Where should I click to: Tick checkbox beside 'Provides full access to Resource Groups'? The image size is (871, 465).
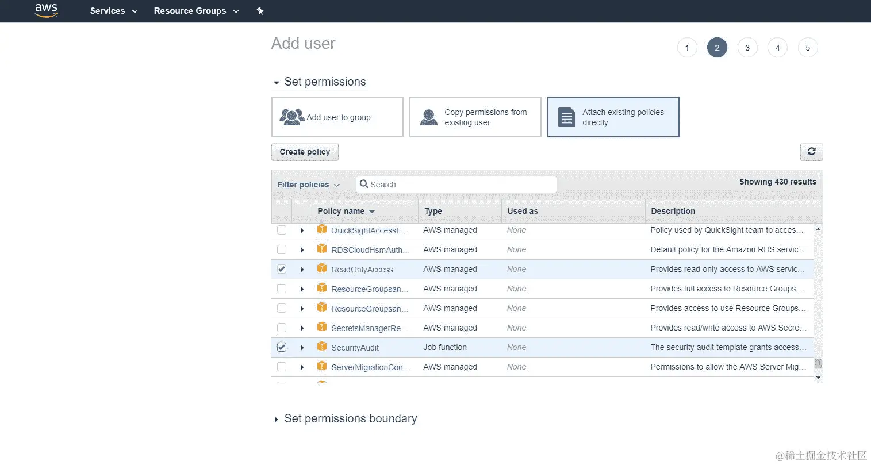point(282,289)
